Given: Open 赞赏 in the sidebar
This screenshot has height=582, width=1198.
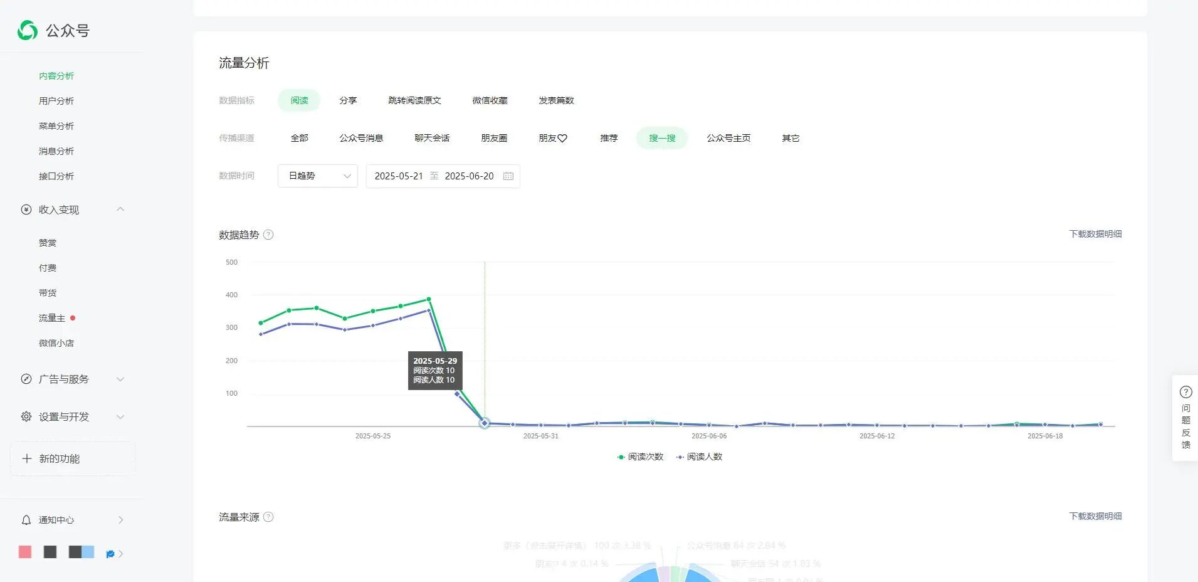Looking at the screenshot, I should coord(48,243).
